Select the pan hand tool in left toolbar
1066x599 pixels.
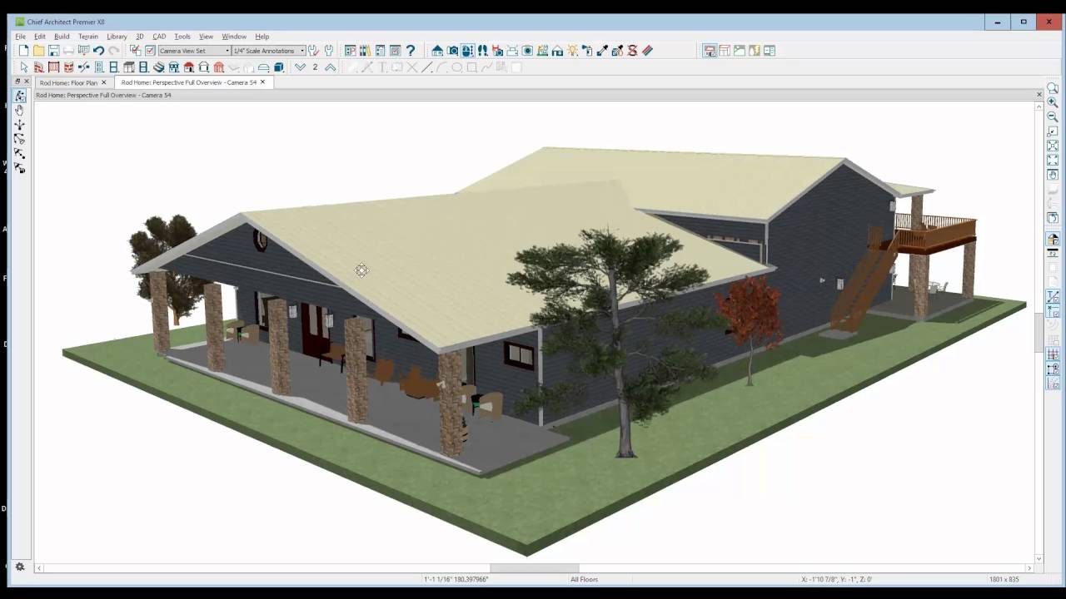[x=19, y=110]
